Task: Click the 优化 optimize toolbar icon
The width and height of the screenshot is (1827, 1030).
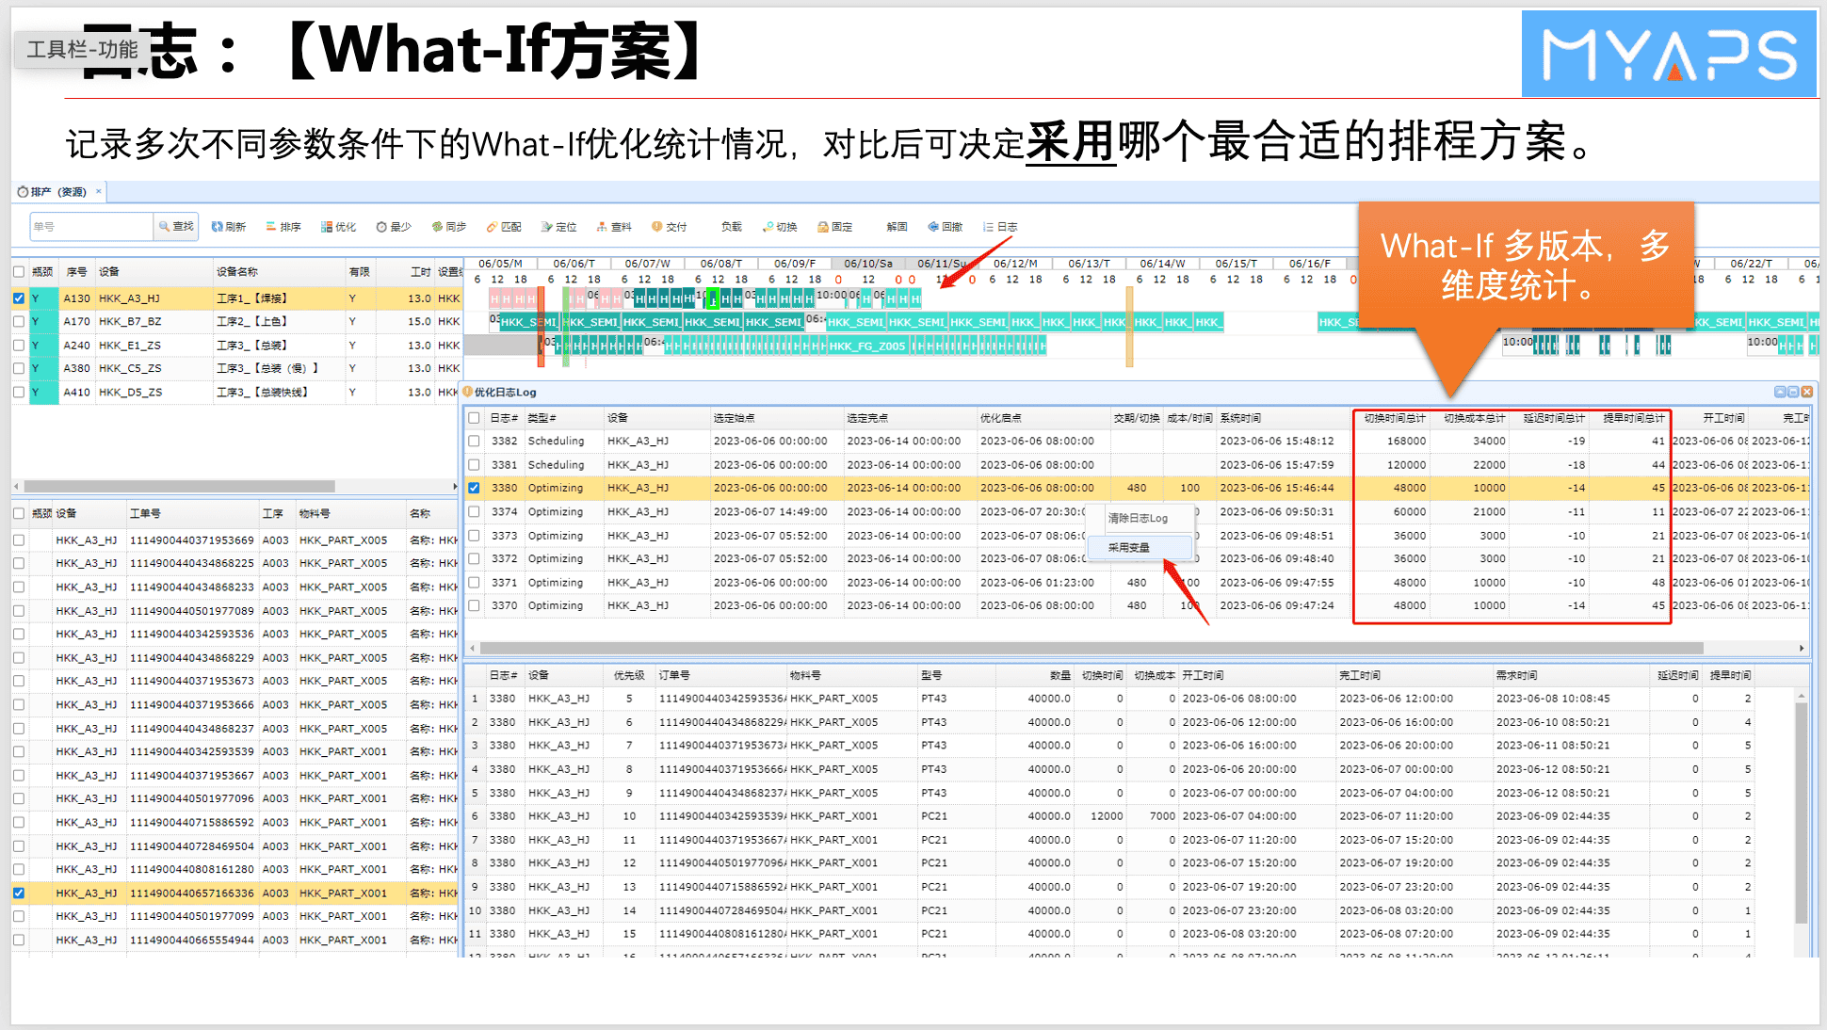Action: pos(338,227)
